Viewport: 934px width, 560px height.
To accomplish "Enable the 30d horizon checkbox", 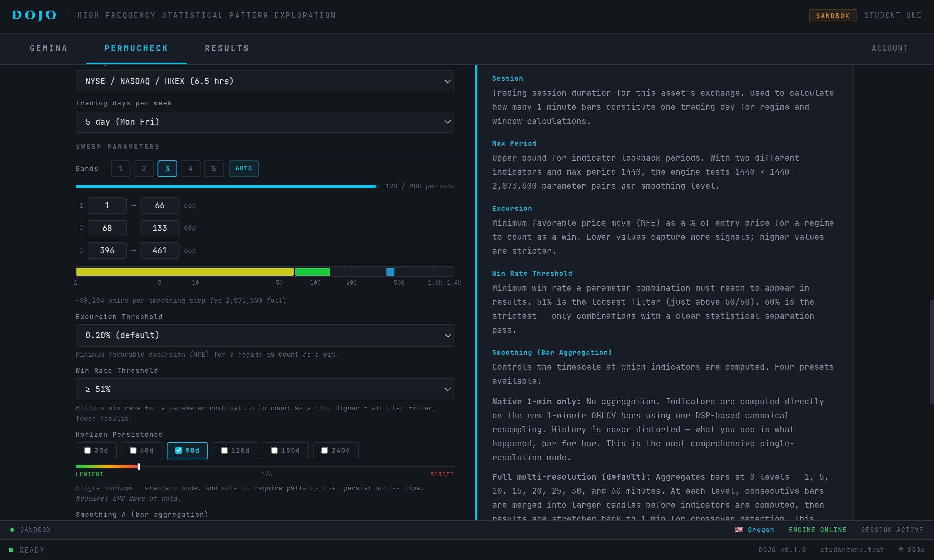I will coord(88,451).
